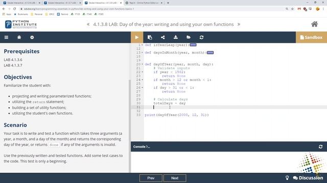
Task: Click the "totalDays = day" code line
Action: pyautogui.click(x=169, y=103)
